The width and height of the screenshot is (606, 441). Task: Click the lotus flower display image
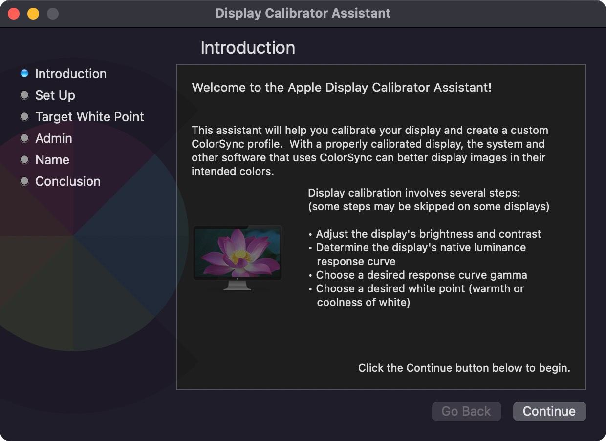pos(238,258)
